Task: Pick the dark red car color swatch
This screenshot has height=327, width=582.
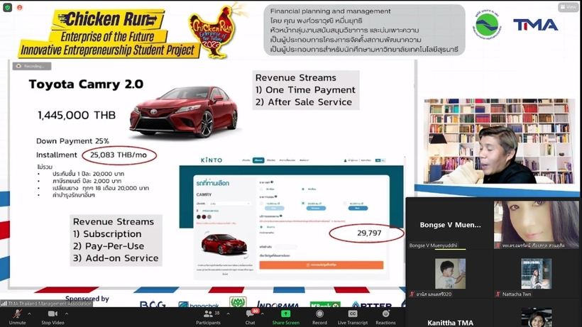Action: click(x=204, y=217)
